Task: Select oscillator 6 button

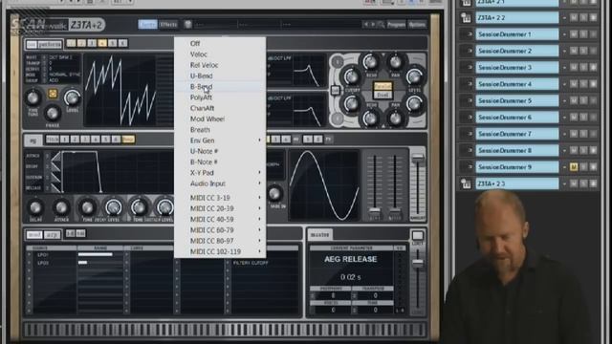Action: [122, 43]
